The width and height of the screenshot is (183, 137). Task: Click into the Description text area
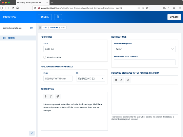pyautogui.click(x=74, y=116)
